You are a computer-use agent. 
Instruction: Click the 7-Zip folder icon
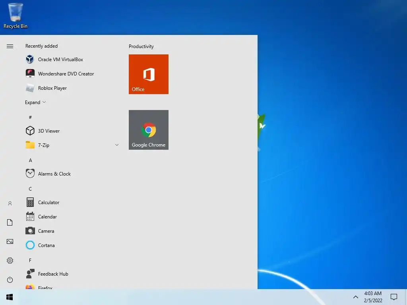point(30,145)
